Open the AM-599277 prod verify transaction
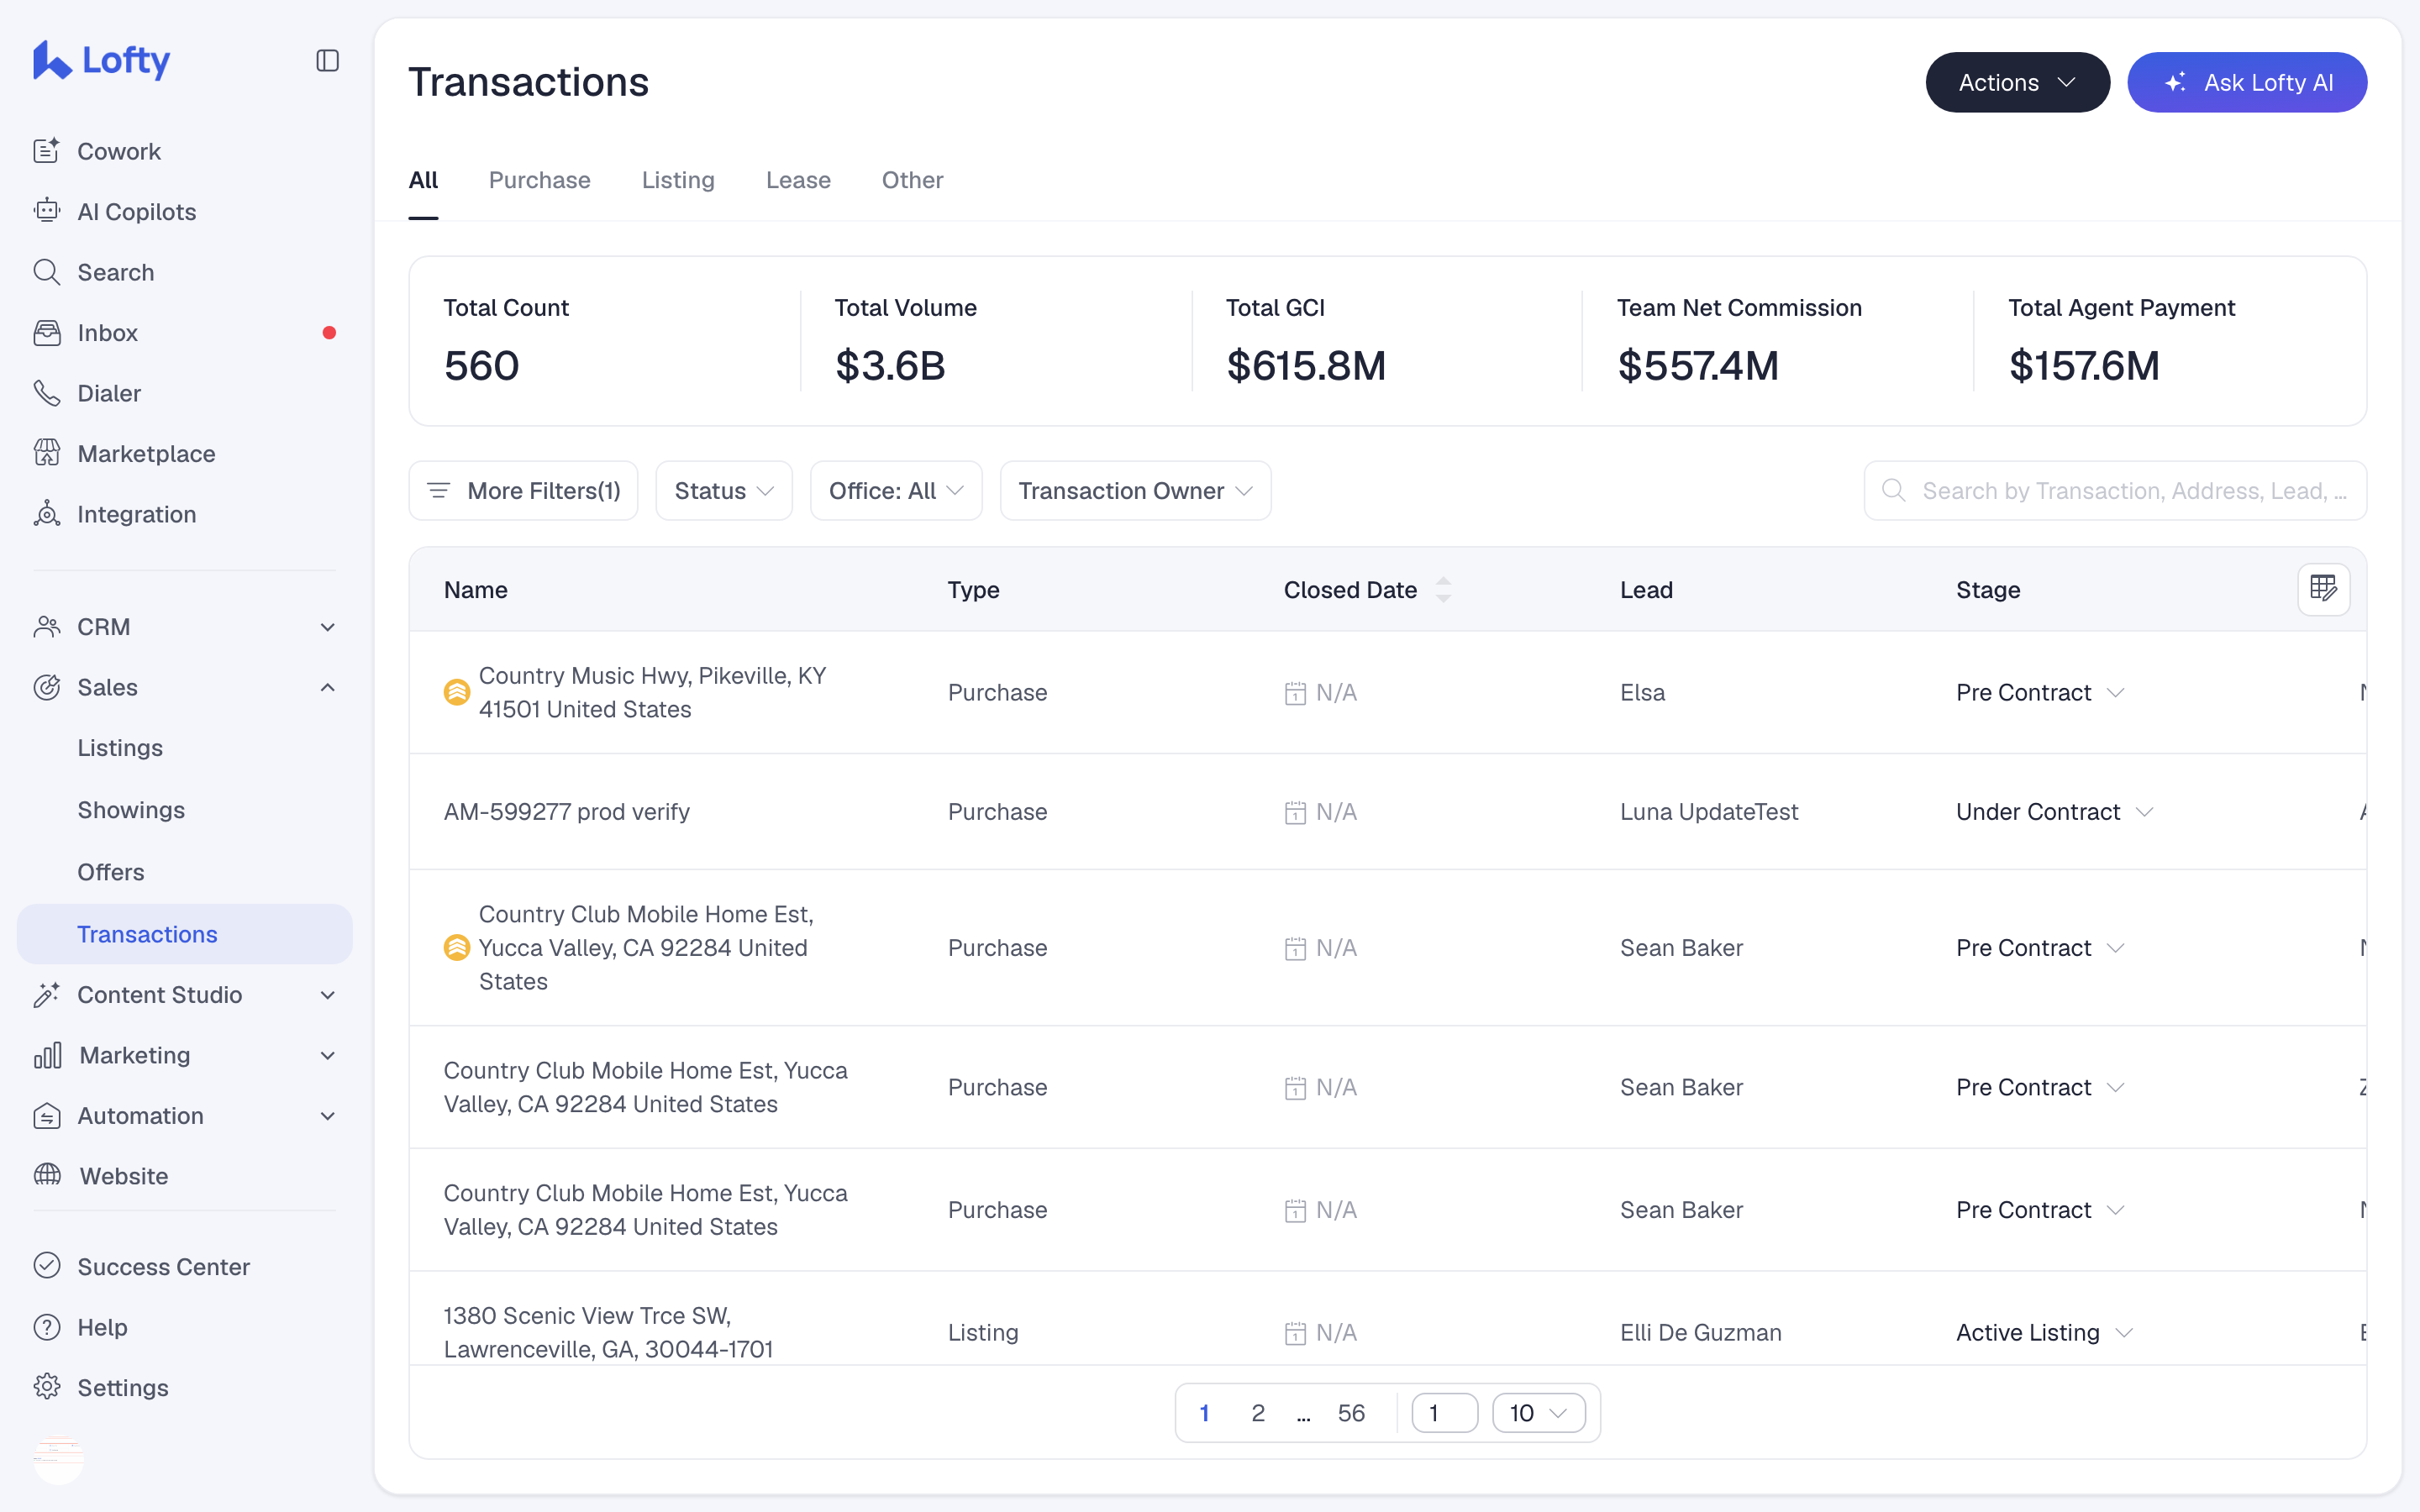Image resolution: width=2420 pixels, height=1512 pixels. pyautogui.click(x=567, y=812)
